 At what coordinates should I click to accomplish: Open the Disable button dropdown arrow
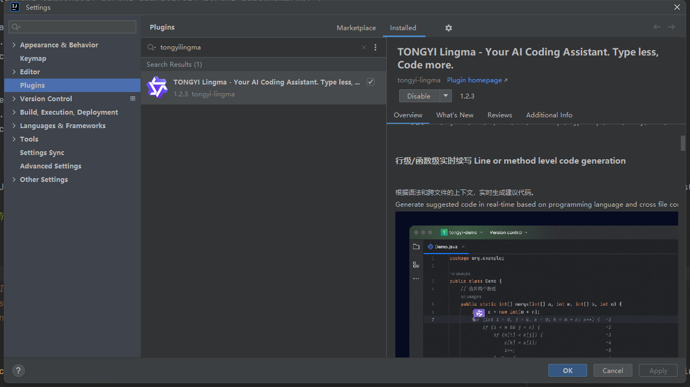(445, 96)
